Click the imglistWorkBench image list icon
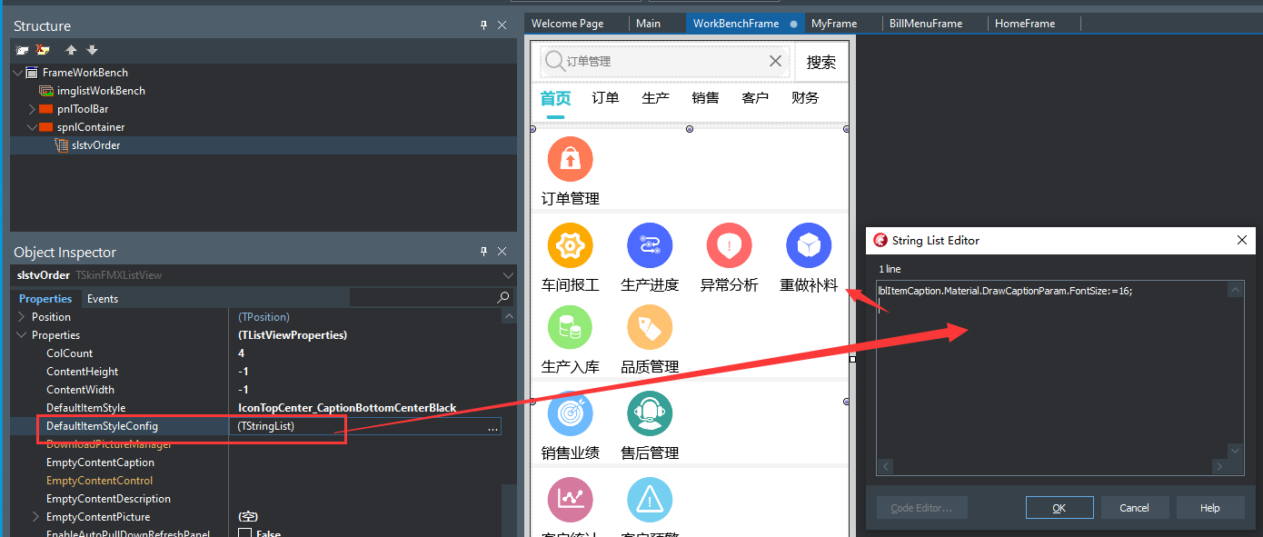The width and height of the screenshot is (1263, 537). (x=46, y=91)
